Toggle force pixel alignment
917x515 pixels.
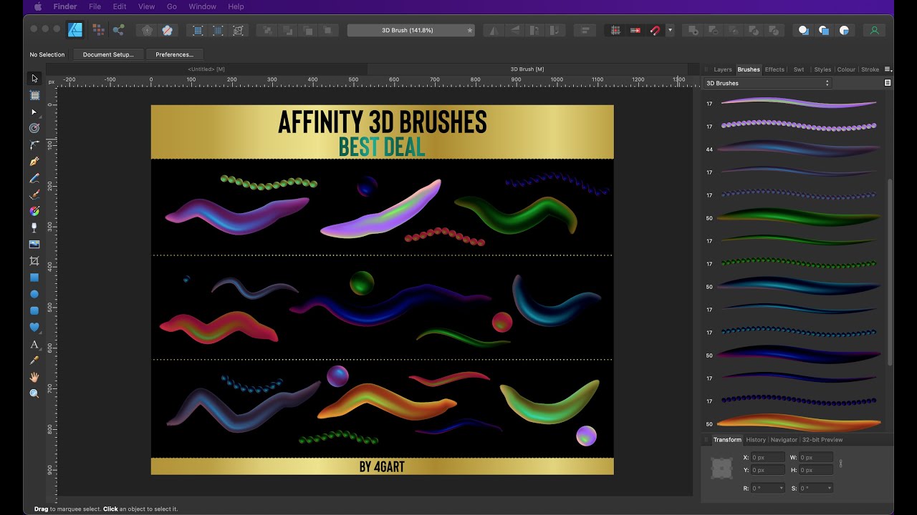pyautogui.click(x=615, y=30)
